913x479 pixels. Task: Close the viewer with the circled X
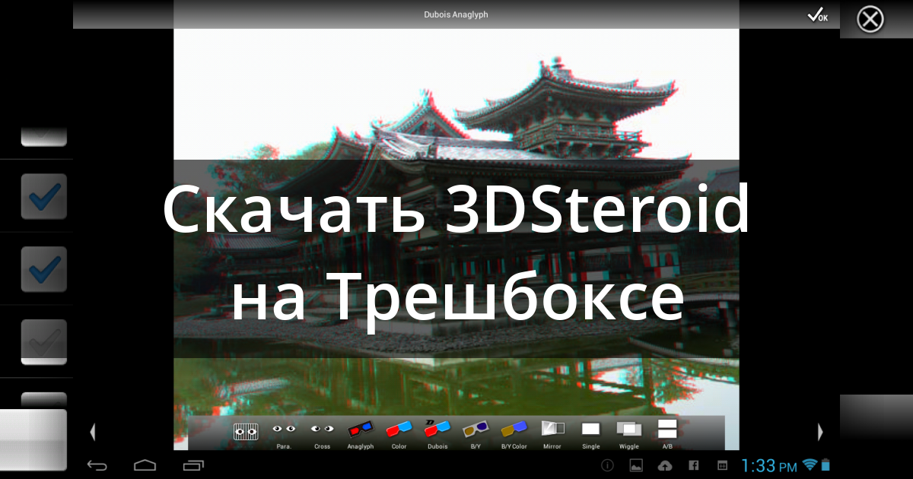pyautogui.click(x=870, y=19)
